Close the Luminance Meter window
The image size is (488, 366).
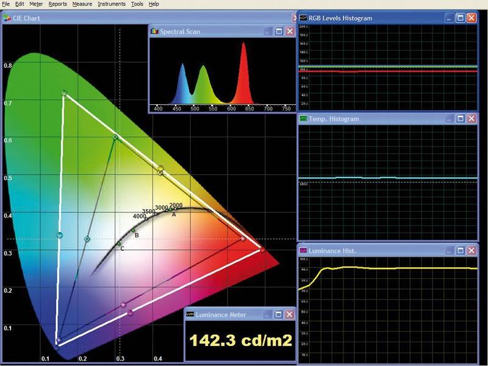[289, 314]
